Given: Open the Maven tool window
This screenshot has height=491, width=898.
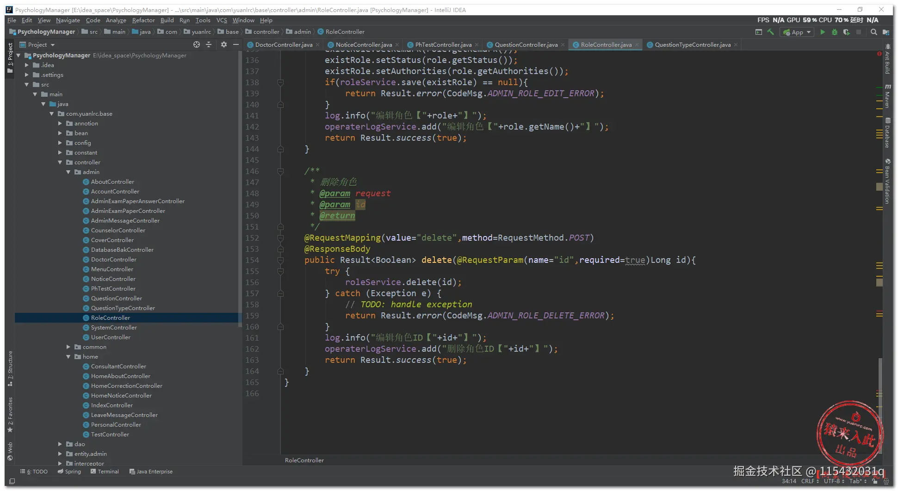Looking at the screenshot, I should click(x=887, y=96).
